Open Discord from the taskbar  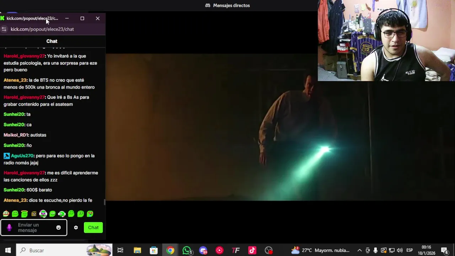203,250
